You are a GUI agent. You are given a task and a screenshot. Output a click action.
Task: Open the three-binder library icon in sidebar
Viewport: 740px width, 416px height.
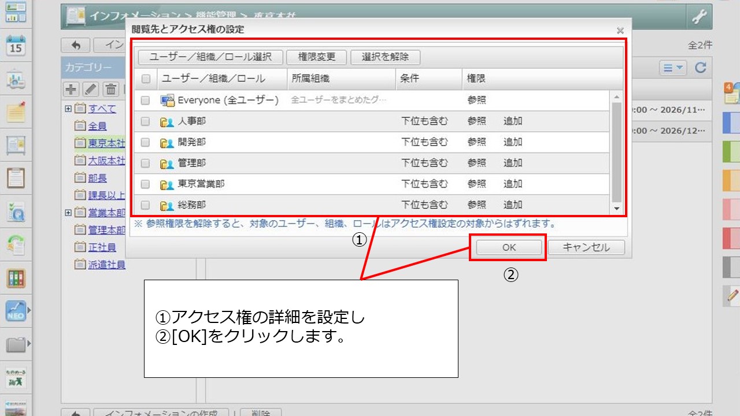click(16, 278)
